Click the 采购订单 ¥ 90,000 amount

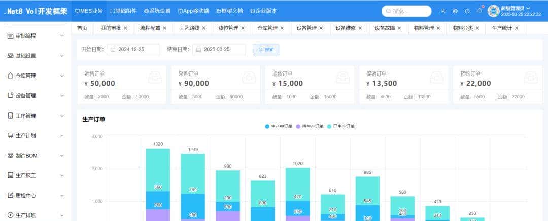(x=194, y=84)
